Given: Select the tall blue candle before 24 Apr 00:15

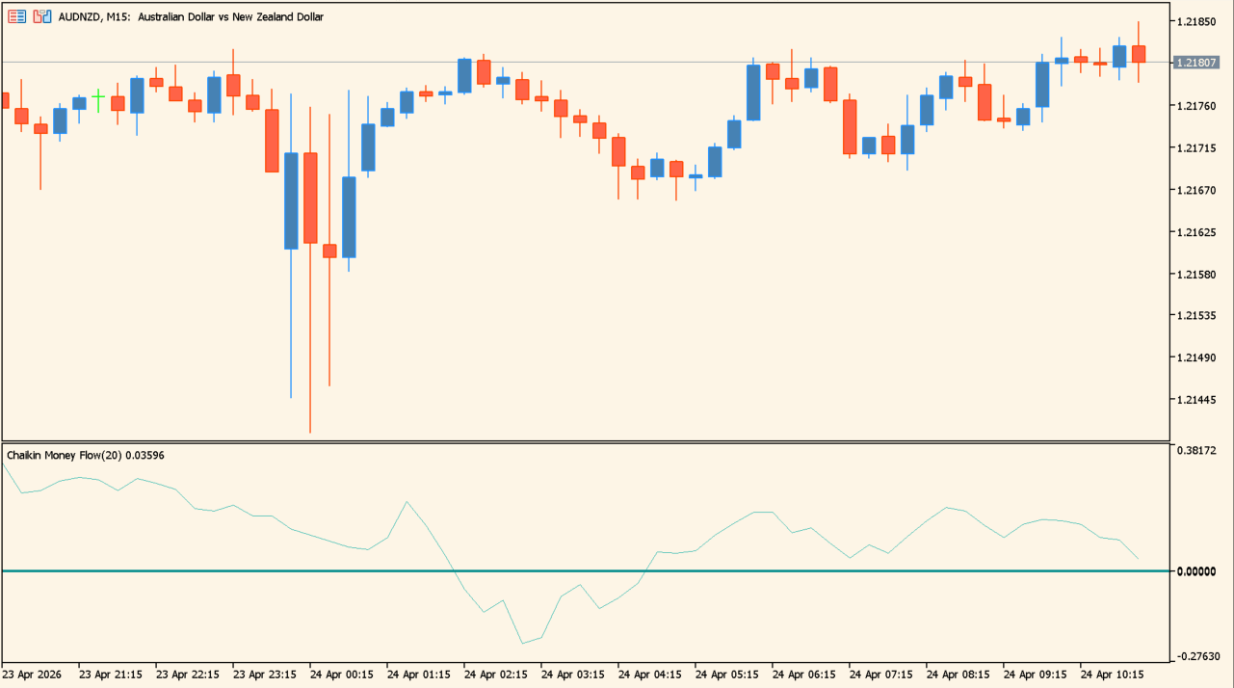Looking at the screenshot, I should [289, 198].
